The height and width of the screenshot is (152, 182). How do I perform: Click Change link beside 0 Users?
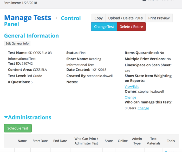(x=143, y=108)
